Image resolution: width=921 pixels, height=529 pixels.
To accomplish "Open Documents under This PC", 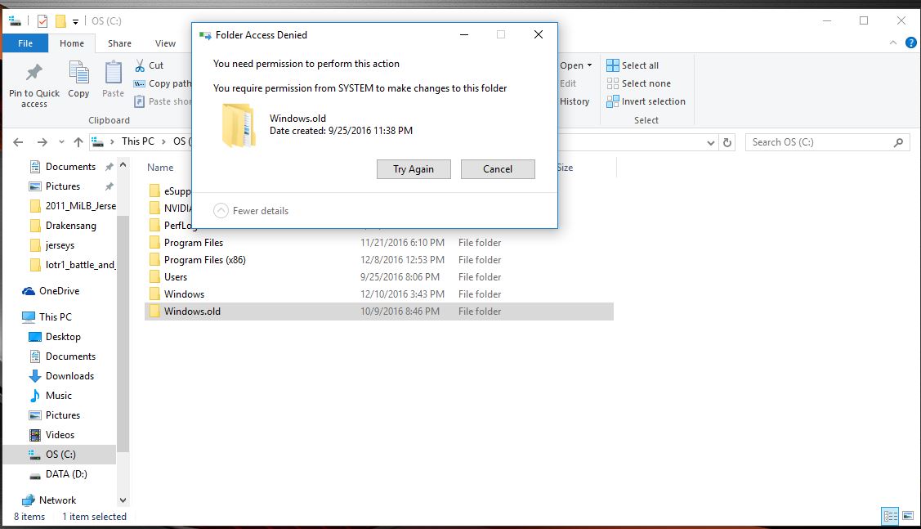I will pos(64,356).
